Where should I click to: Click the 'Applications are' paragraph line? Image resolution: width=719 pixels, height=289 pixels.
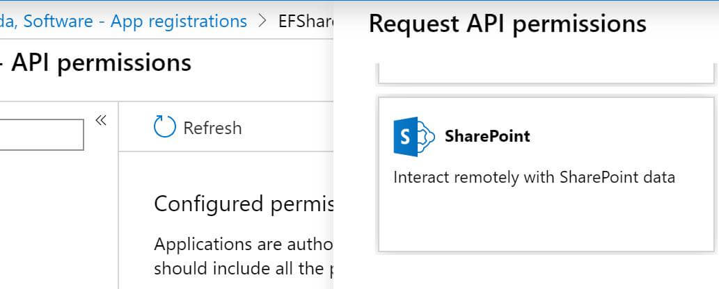pos(244,244)
